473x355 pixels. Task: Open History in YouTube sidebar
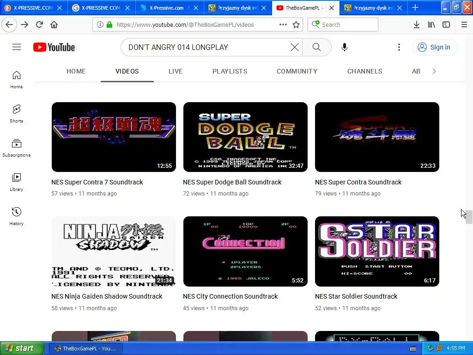pos(17,216)
